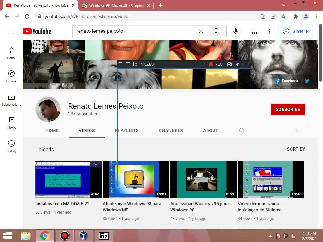Reload the page with the refresh icon

(27, 16)
